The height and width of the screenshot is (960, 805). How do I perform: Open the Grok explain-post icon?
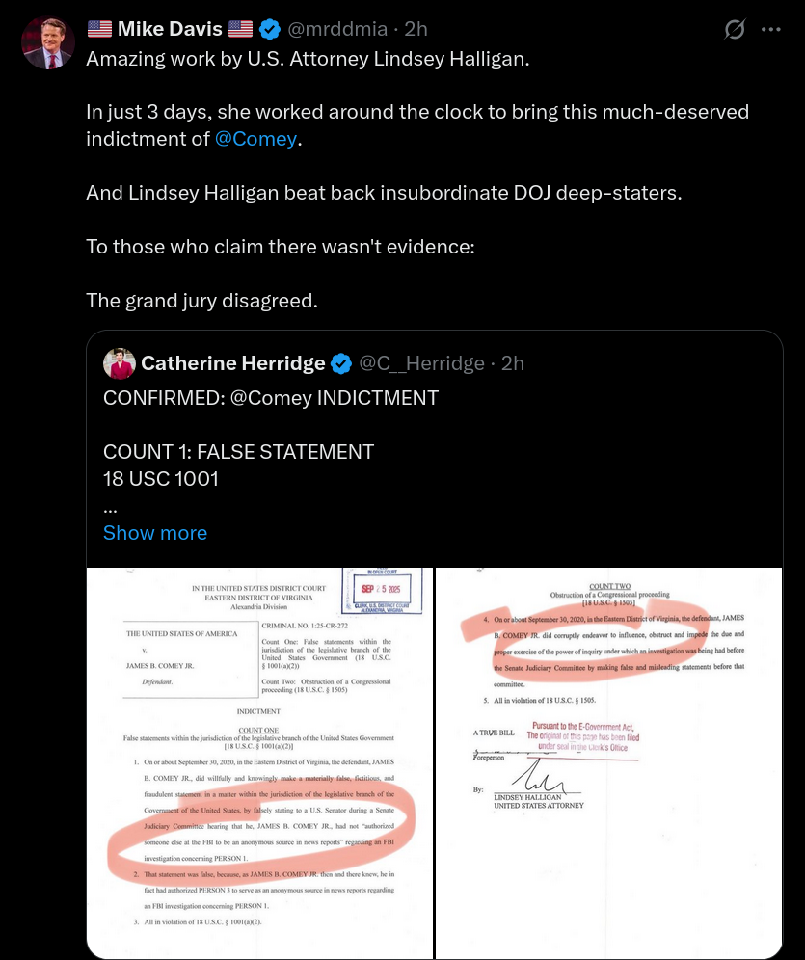pos(735,30)
